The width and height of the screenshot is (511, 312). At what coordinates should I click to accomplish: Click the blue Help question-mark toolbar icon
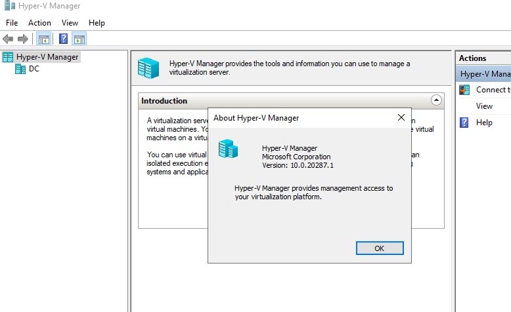point(64,39)
